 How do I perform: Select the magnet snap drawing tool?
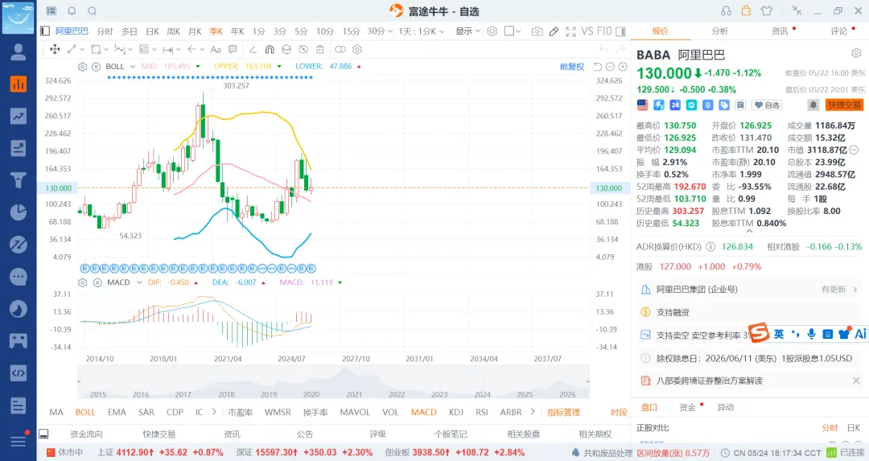click(270, 49)
